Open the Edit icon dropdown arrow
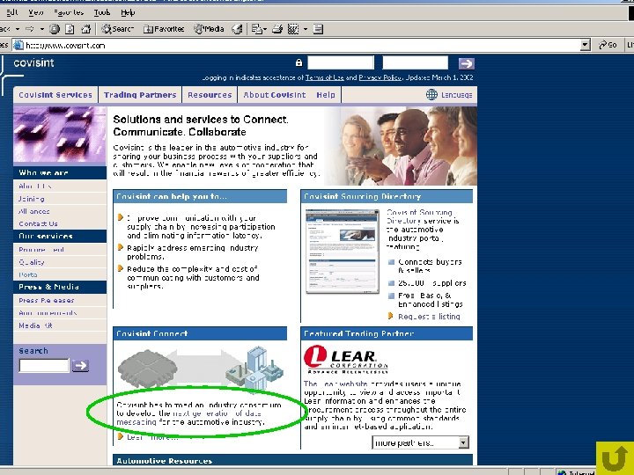The image size is (634, 475). tap(306, 29)
